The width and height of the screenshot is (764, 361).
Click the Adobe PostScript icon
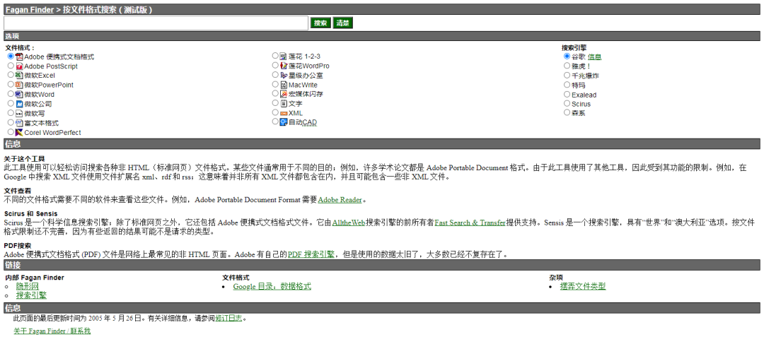[x=19, y=66]
